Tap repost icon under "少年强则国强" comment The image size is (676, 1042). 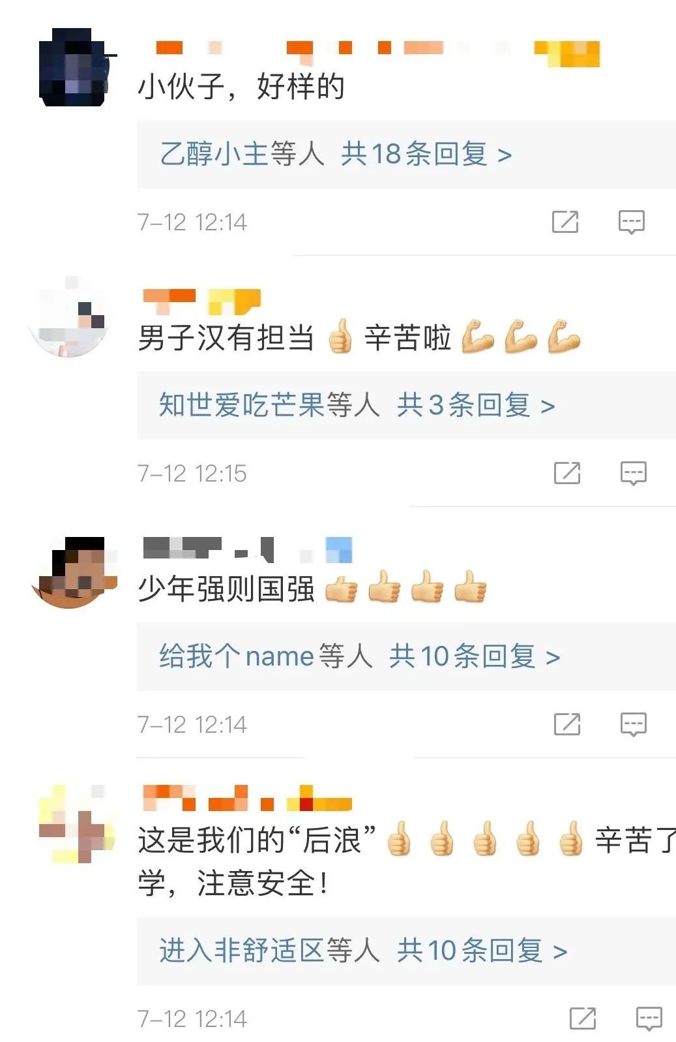pyautogui.click(x=567, y=724)
